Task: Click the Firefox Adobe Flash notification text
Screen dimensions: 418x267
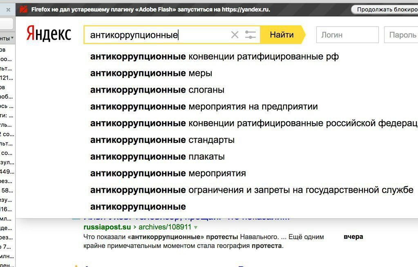Action: pyautogui.click(x=151, y=9)
